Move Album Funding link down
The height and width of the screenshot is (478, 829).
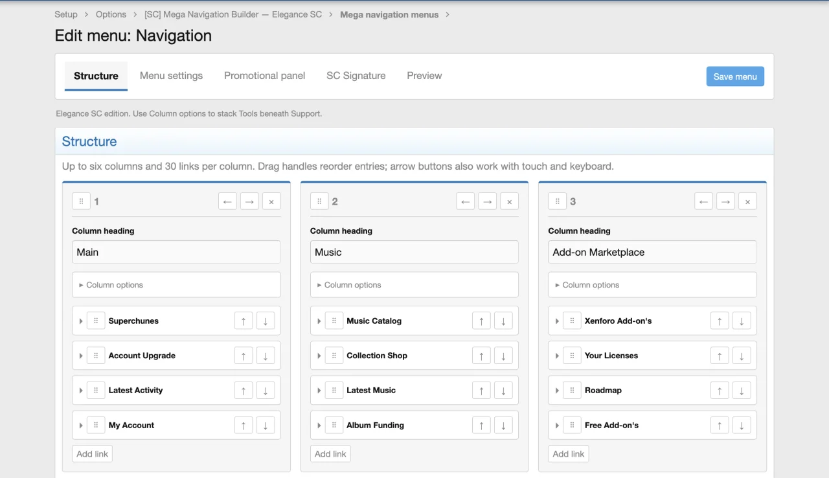tap(503, 426)
